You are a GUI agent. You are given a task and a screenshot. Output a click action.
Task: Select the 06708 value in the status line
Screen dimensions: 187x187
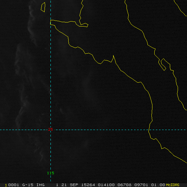pos(124,185)
